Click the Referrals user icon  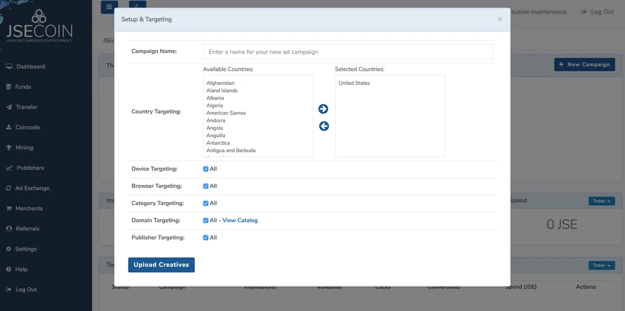point(9,228)
